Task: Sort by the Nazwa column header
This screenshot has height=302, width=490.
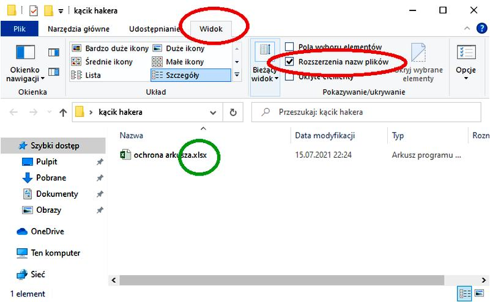Action: point(132,135)
